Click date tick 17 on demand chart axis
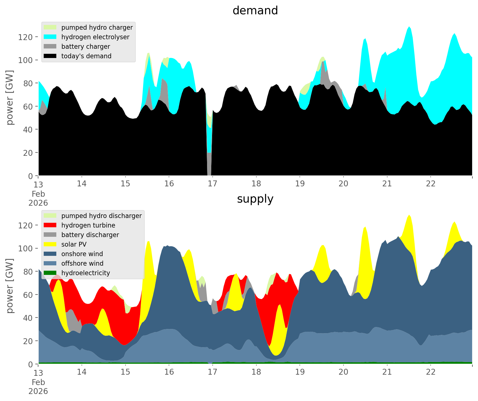The height and width of the screenshot is (401, 478). (213, 184)
